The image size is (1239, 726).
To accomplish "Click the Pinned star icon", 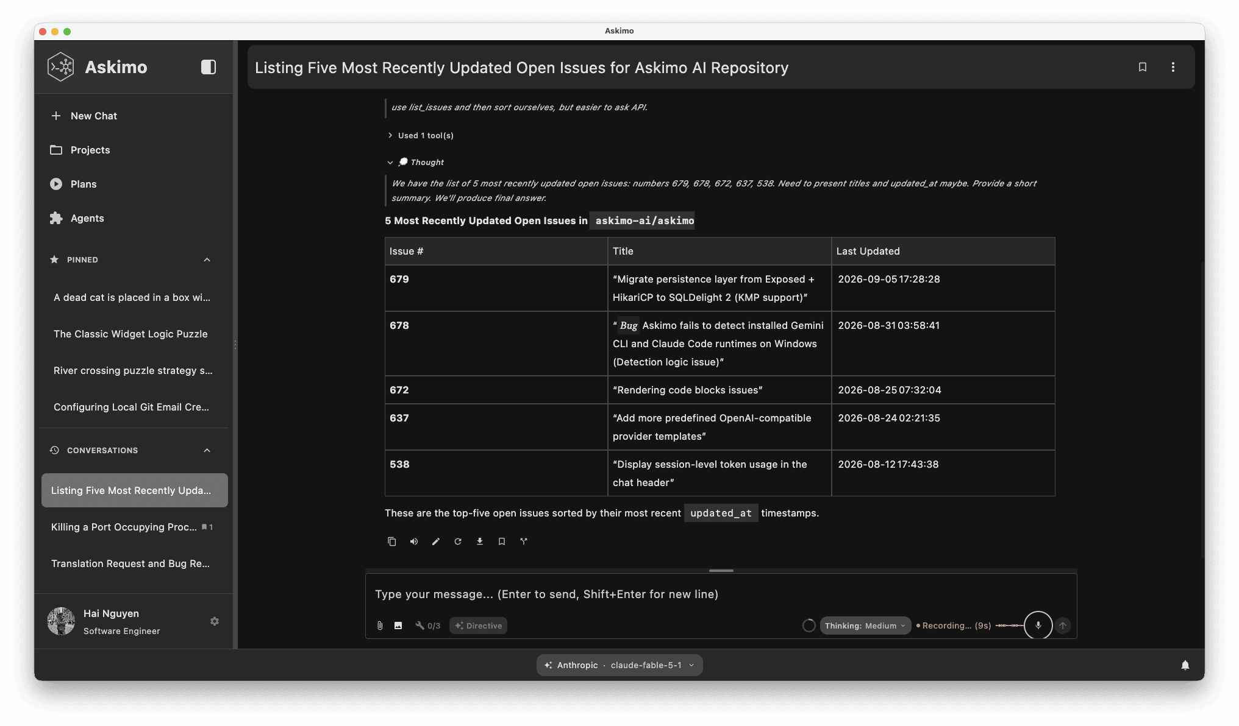I will 54,259.
